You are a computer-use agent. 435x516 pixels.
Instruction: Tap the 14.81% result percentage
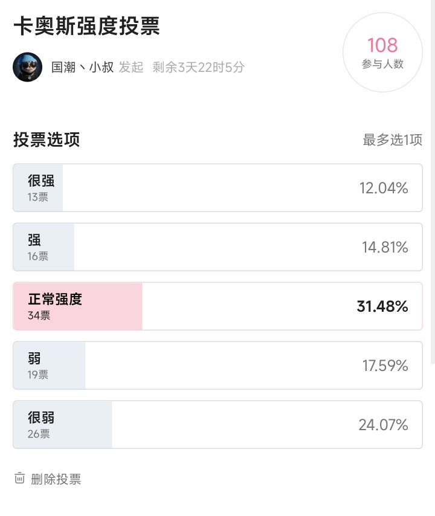tap(385, 247)
